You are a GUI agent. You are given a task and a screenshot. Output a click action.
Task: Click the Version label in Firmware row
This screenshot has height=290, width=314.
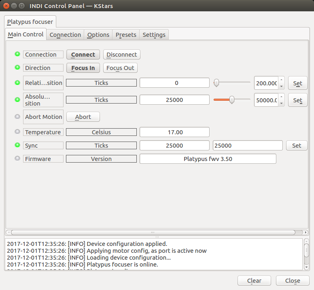(101, 159)
